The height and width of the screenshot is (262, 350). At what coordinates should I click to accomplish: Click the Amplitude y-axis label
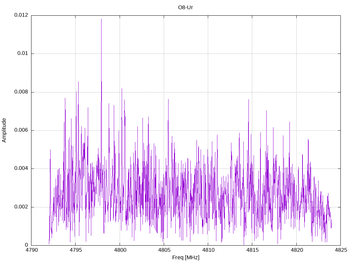pos(4,130)
